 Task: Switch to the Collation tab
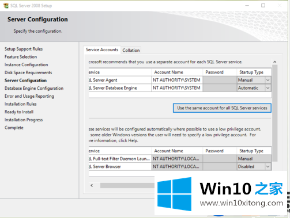click(131, 50)
